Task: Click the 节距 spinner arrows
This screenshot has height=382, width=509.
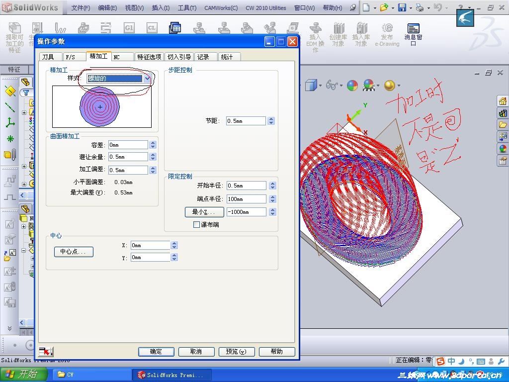Action: (x=271, y=121)
